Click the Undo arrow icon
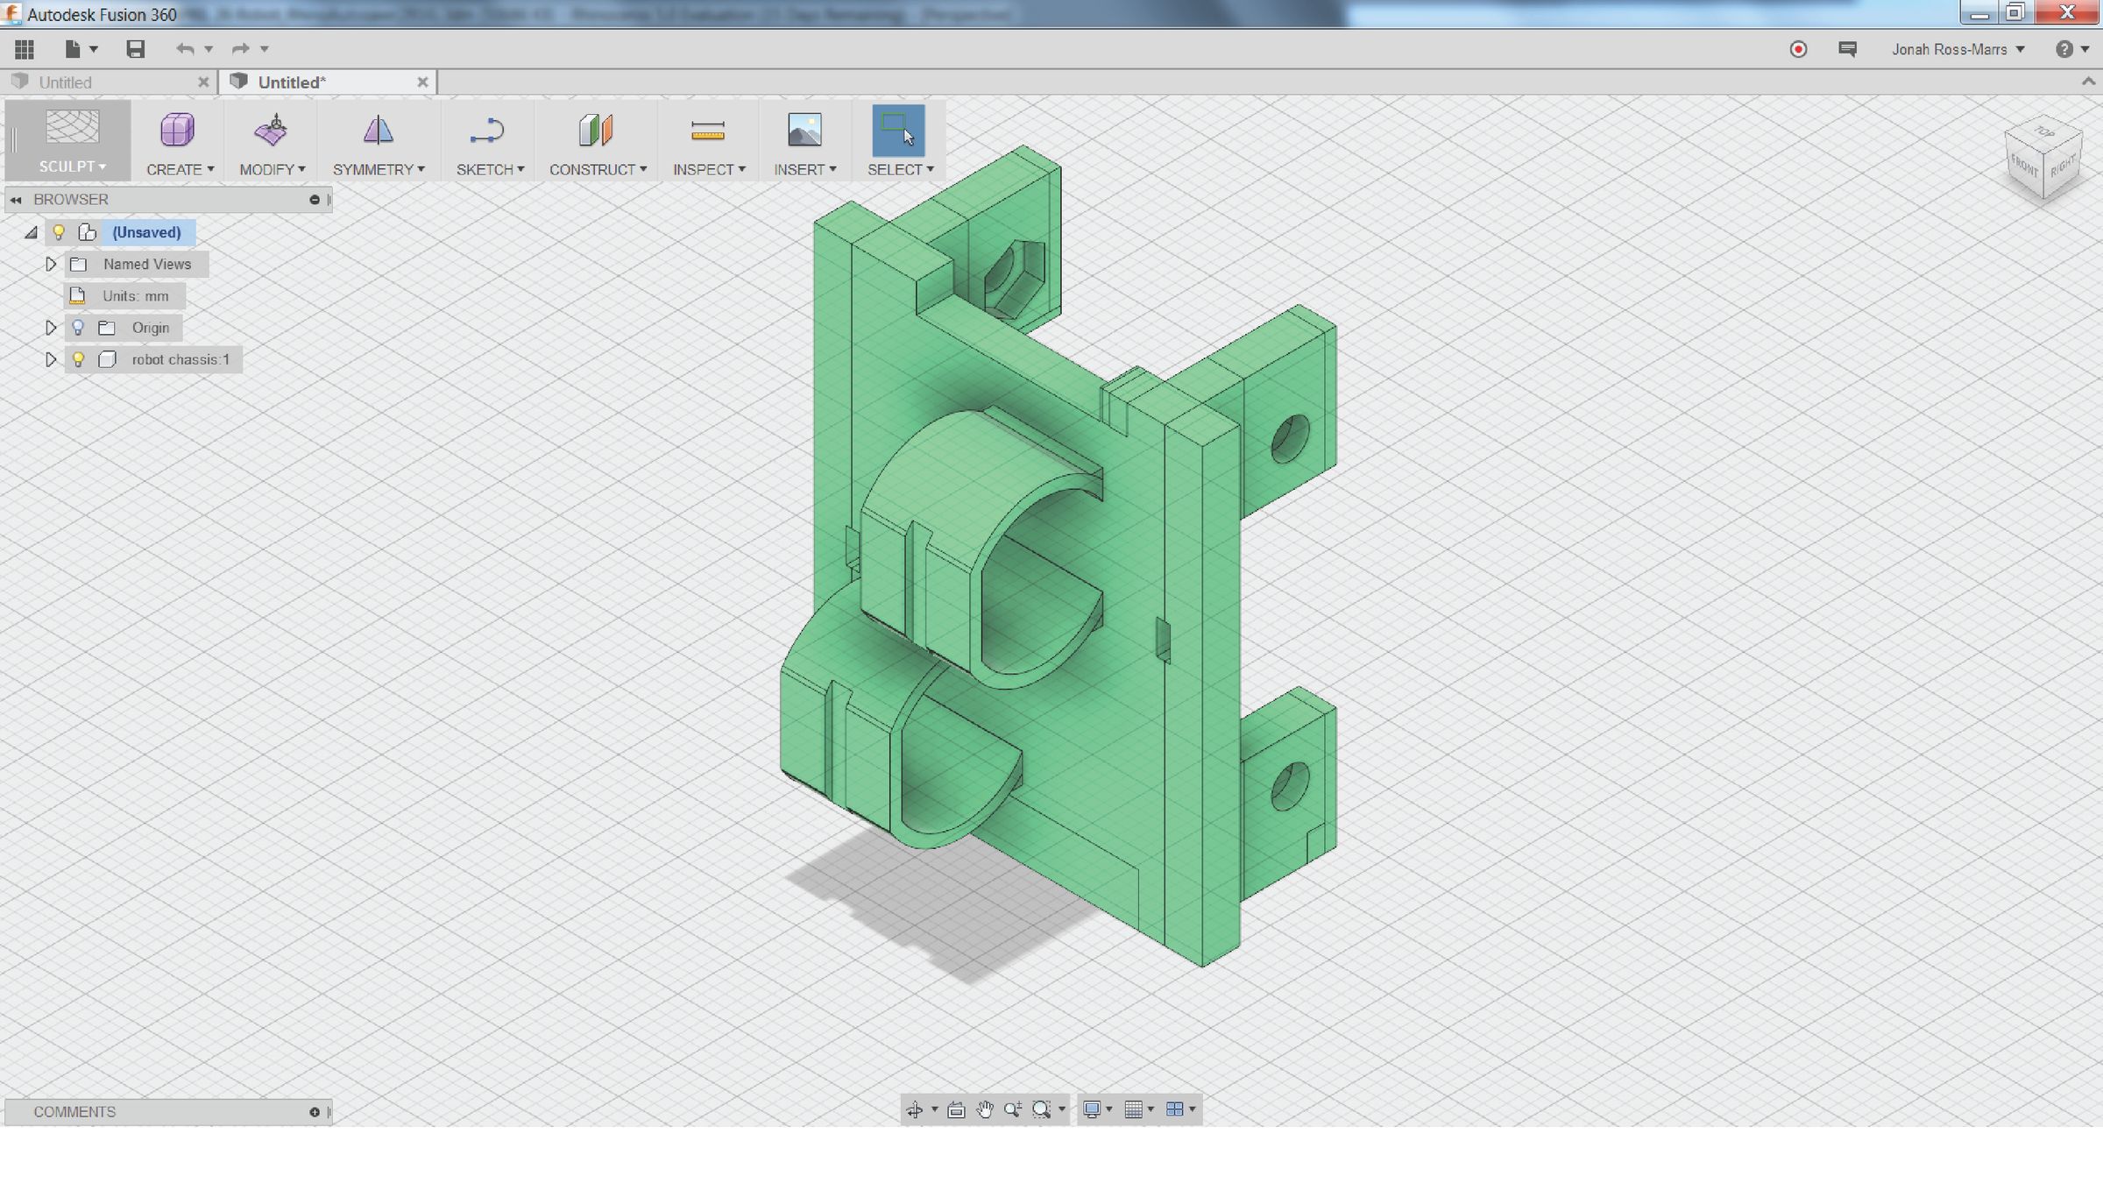 tap(184, 49)
